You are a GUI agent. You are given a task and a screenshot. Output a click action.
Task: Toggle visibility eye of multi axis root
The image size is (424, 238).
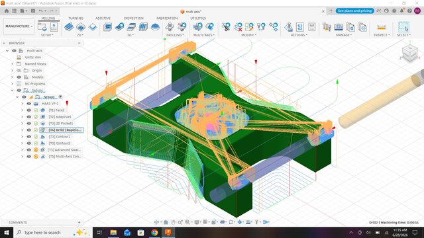[x=14, y=50]
